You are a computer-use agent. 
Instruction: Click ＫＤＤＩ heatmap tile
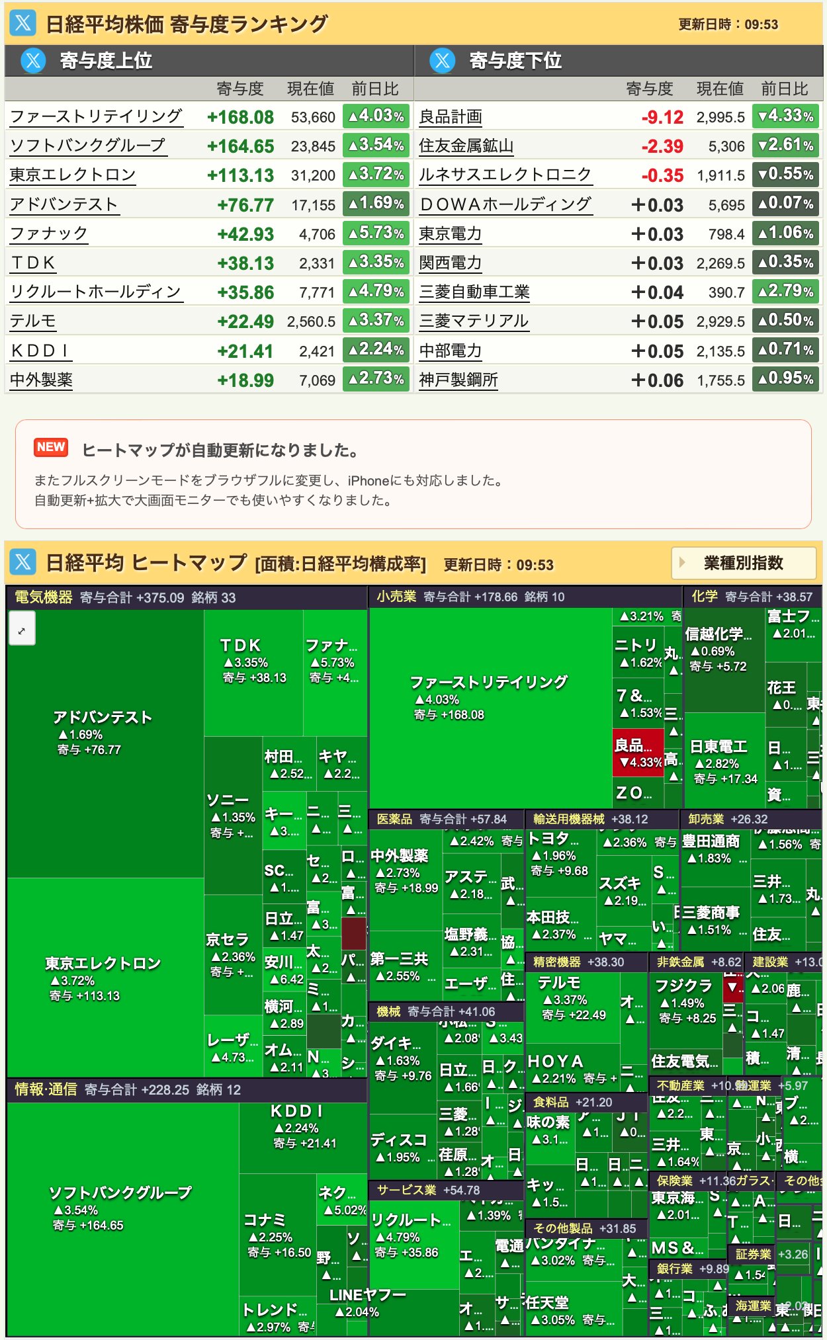pyautogui.click(x=303, y=1138)
